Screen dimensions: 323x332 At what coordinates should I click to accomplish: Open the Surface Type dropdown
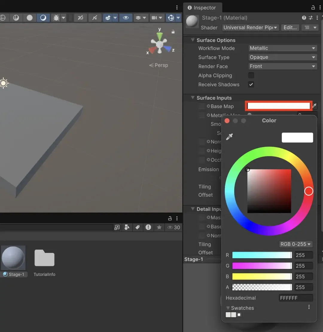tap(282, 57)
